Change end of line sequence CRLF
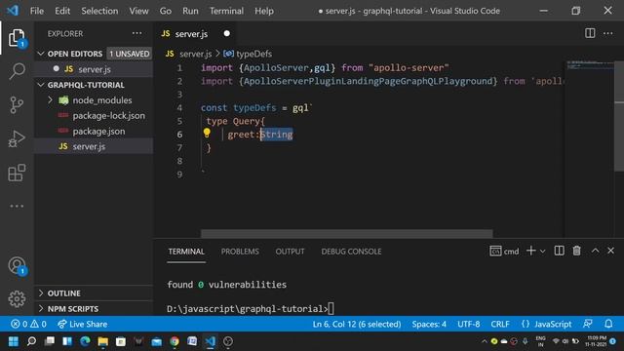This screenshot has height=351, width=624. click(500, 324)
